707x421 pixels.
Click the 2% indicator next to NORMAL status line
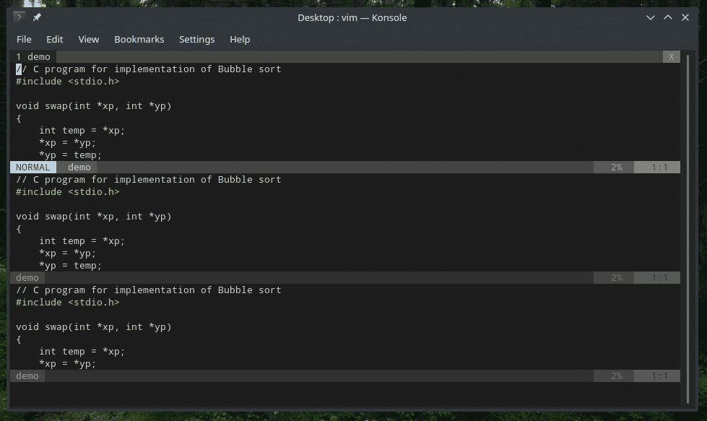pos(617,168)
